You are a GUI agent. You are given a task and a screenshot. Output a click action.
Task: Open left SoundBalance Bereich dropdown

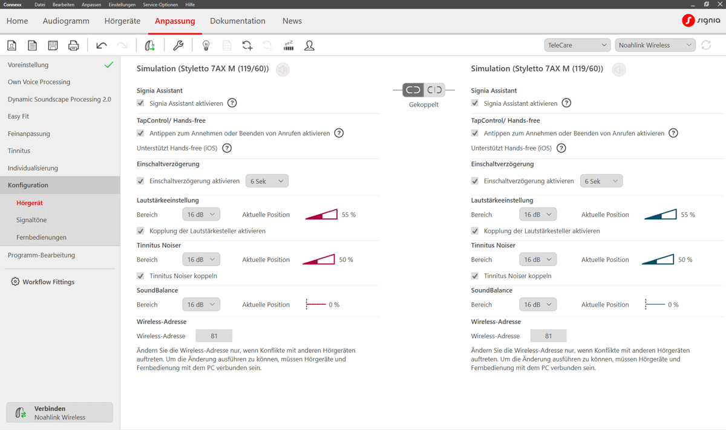click(x=201, y=305)
